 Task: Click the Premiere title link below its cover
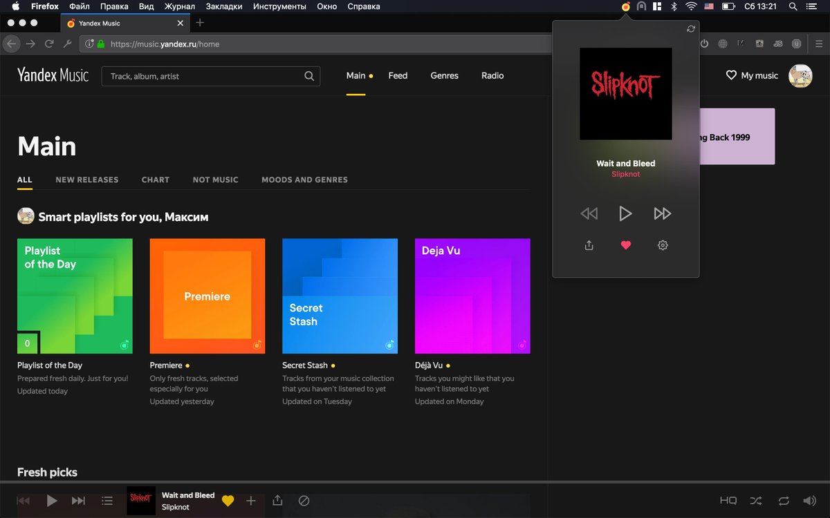(x=166, y=365)
